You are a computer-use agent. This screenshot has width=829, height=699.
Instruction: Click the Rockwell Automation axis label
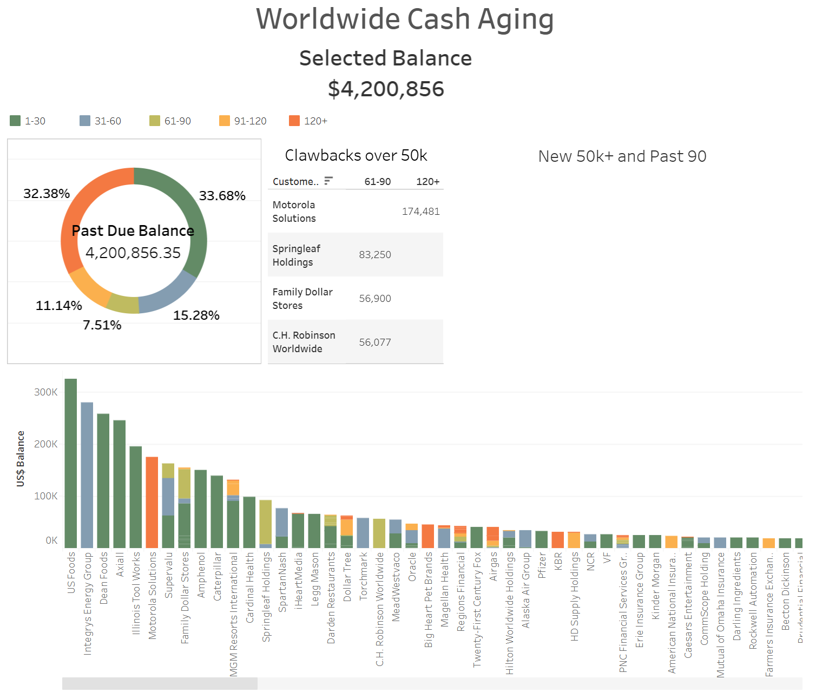click(753, 601)
